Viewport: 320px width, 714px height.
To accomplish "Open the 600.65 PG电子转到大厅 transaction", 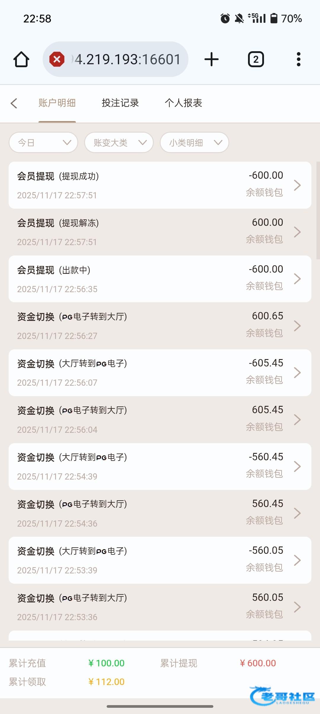I will coord(160,326).
